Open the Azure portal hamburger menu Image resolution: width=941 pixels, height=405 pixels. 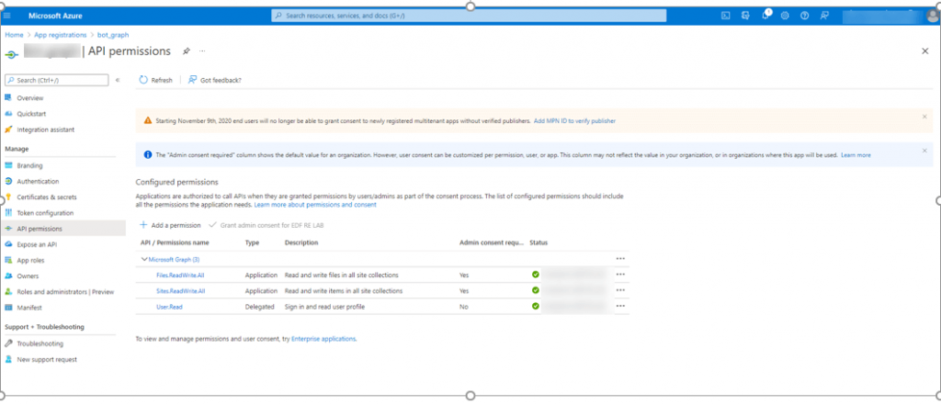click(x=7, y=16)
